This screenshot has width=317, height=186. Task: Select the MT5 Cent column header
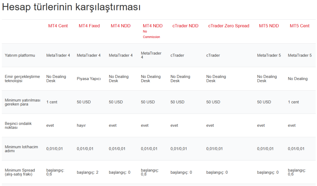click(x=299, y=26)
